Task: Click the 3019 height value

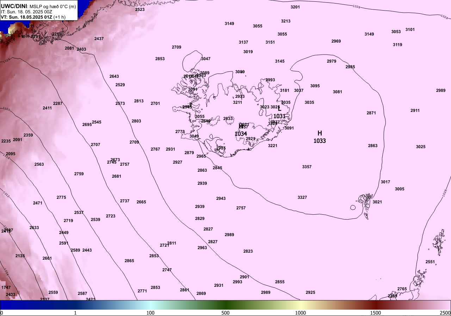Action: [x=248, y=52]
